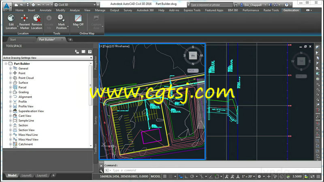Screen dimensions: 324x182
Task: Toggle polar tracking in status bar
Action: coord(192,176)
